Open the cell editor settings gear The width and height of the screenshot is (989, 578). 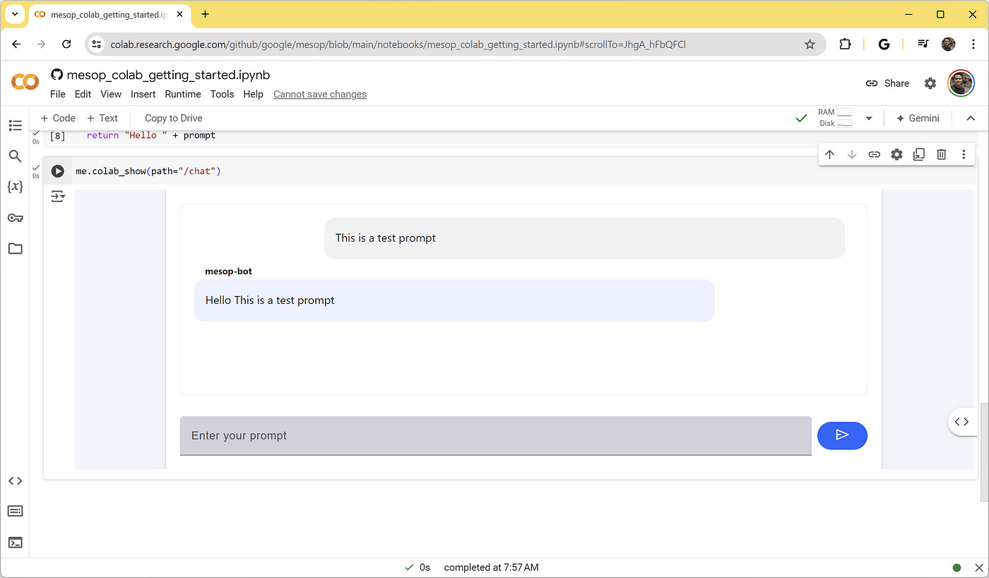pyautogui.click(x=896, y=154)
